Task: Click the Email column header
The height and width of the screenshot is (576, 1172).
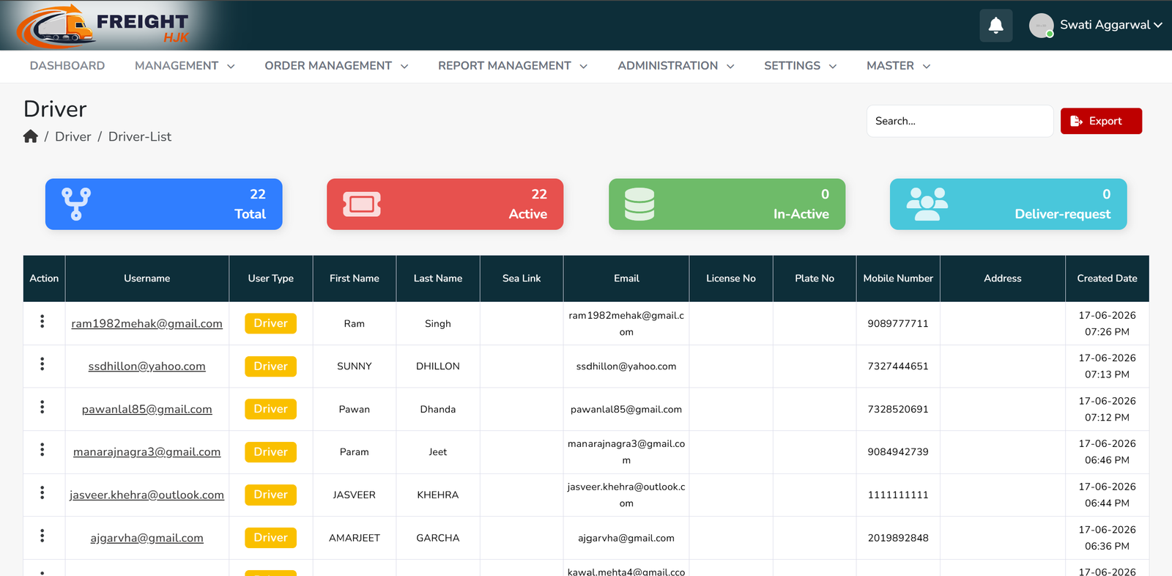Action: pyautogui.click(x=626, y=278)
